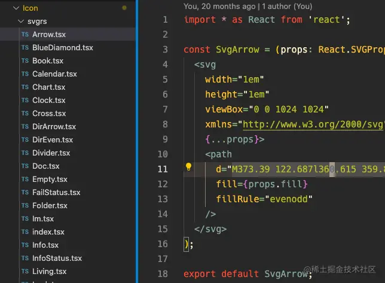
Task: Click the TS icon beside Arrow.tsx
Action: pos(25,35)
